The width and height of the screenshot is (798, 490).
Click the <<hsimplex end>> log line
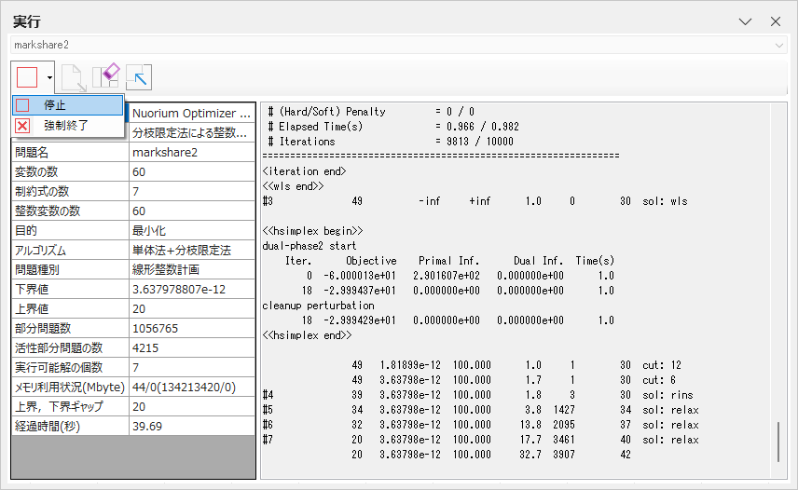307,335
